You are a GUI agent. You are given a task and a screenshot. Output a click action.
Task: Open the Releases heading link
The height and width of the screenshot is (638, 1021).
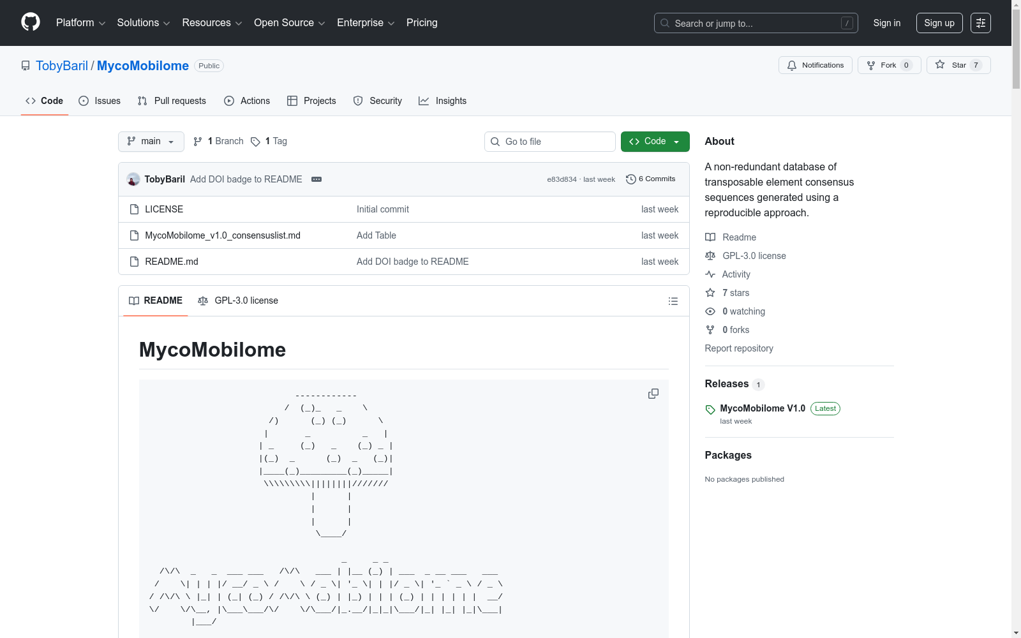(x=727, y=383)
